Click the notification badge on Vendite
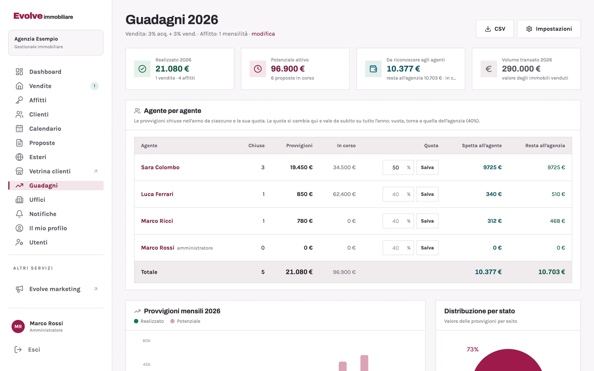 tap(94, 86)
